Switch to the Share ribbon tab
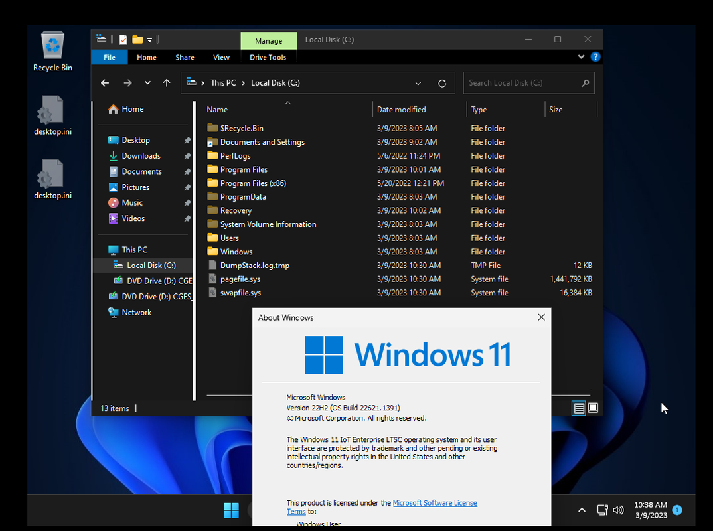 click(185, 57)
